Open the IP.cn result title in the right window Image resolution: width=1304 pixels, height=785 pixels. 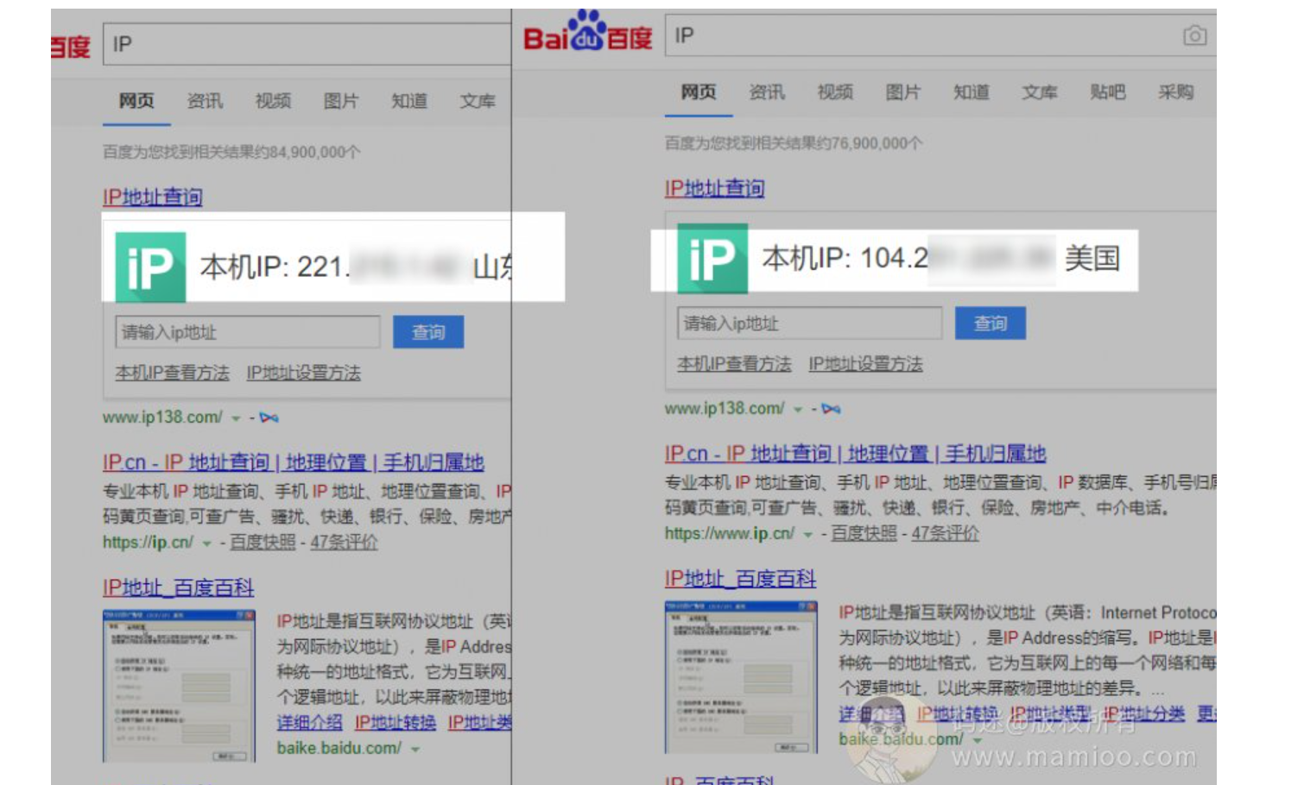856,454
